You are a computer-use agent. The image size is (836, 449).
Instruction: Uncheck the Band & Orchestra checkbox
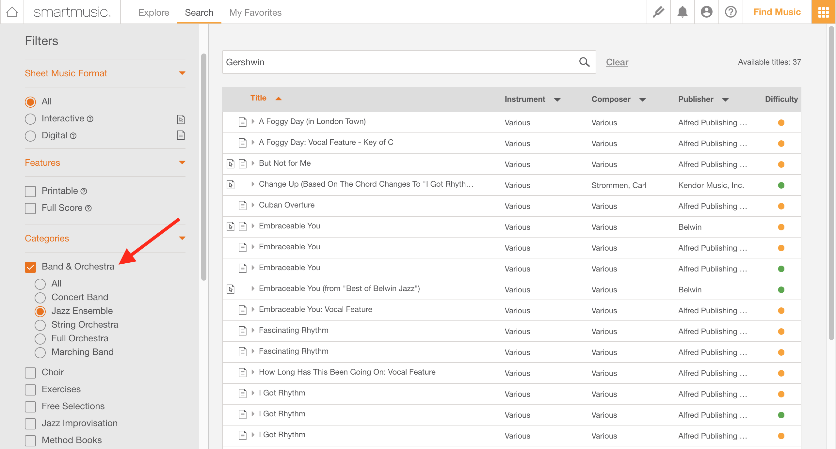[30, 267]
